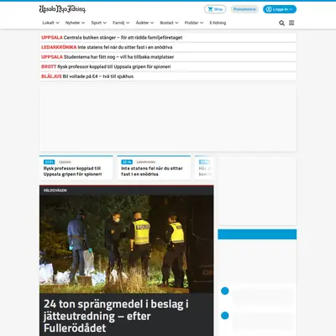Expand the Familj menu
This screenshot has width=336, height=336.
pyautogui.click(x=121, y=23)
